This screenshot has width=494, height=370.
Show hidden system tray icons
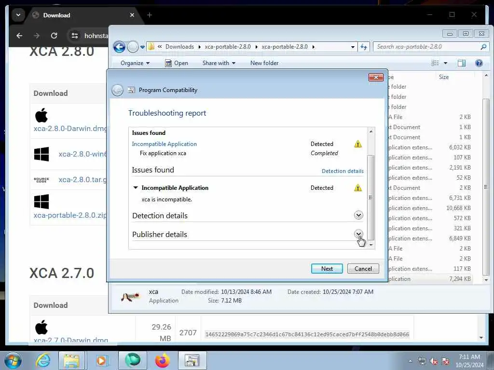point(410,361)
